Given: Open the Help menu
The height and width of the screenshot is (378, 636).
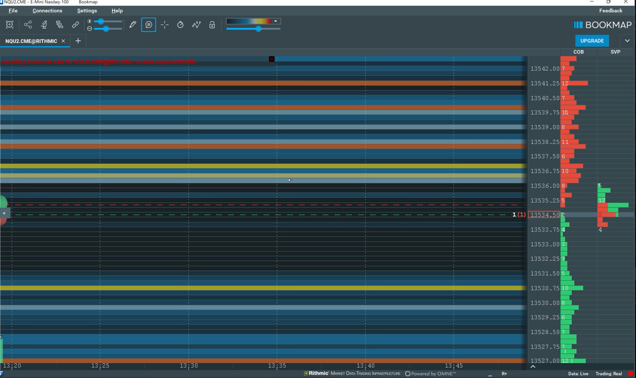Looking at the screenshot, I should coord(117,11).
